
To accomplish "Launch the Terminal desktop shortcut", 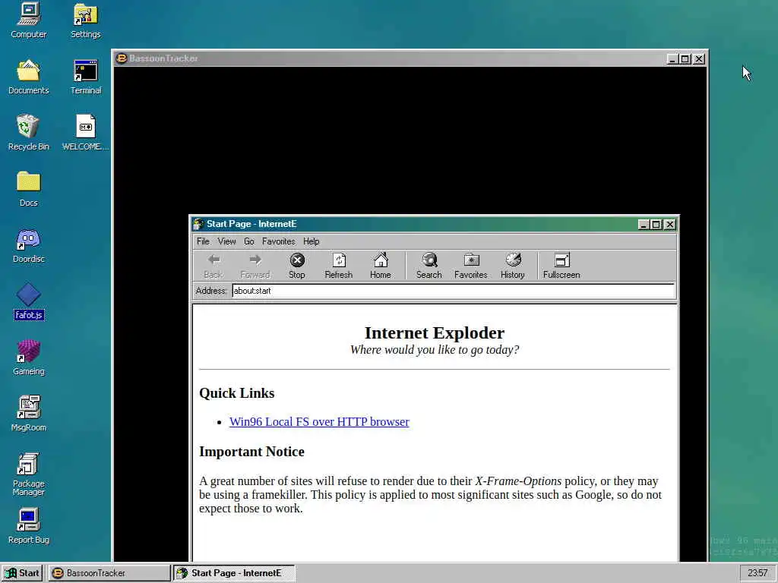I will point(85,77).
